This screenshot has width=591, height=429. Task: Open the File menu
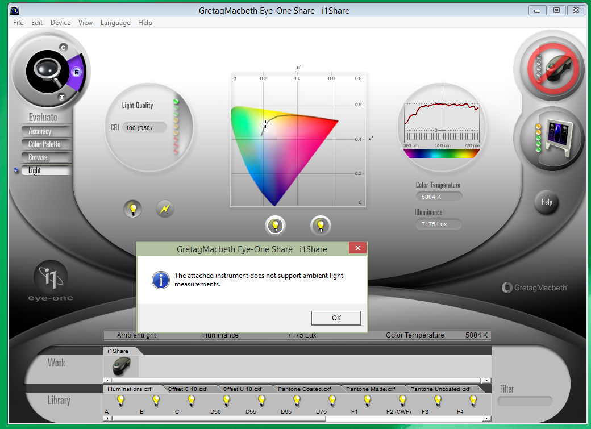(18, 23)
